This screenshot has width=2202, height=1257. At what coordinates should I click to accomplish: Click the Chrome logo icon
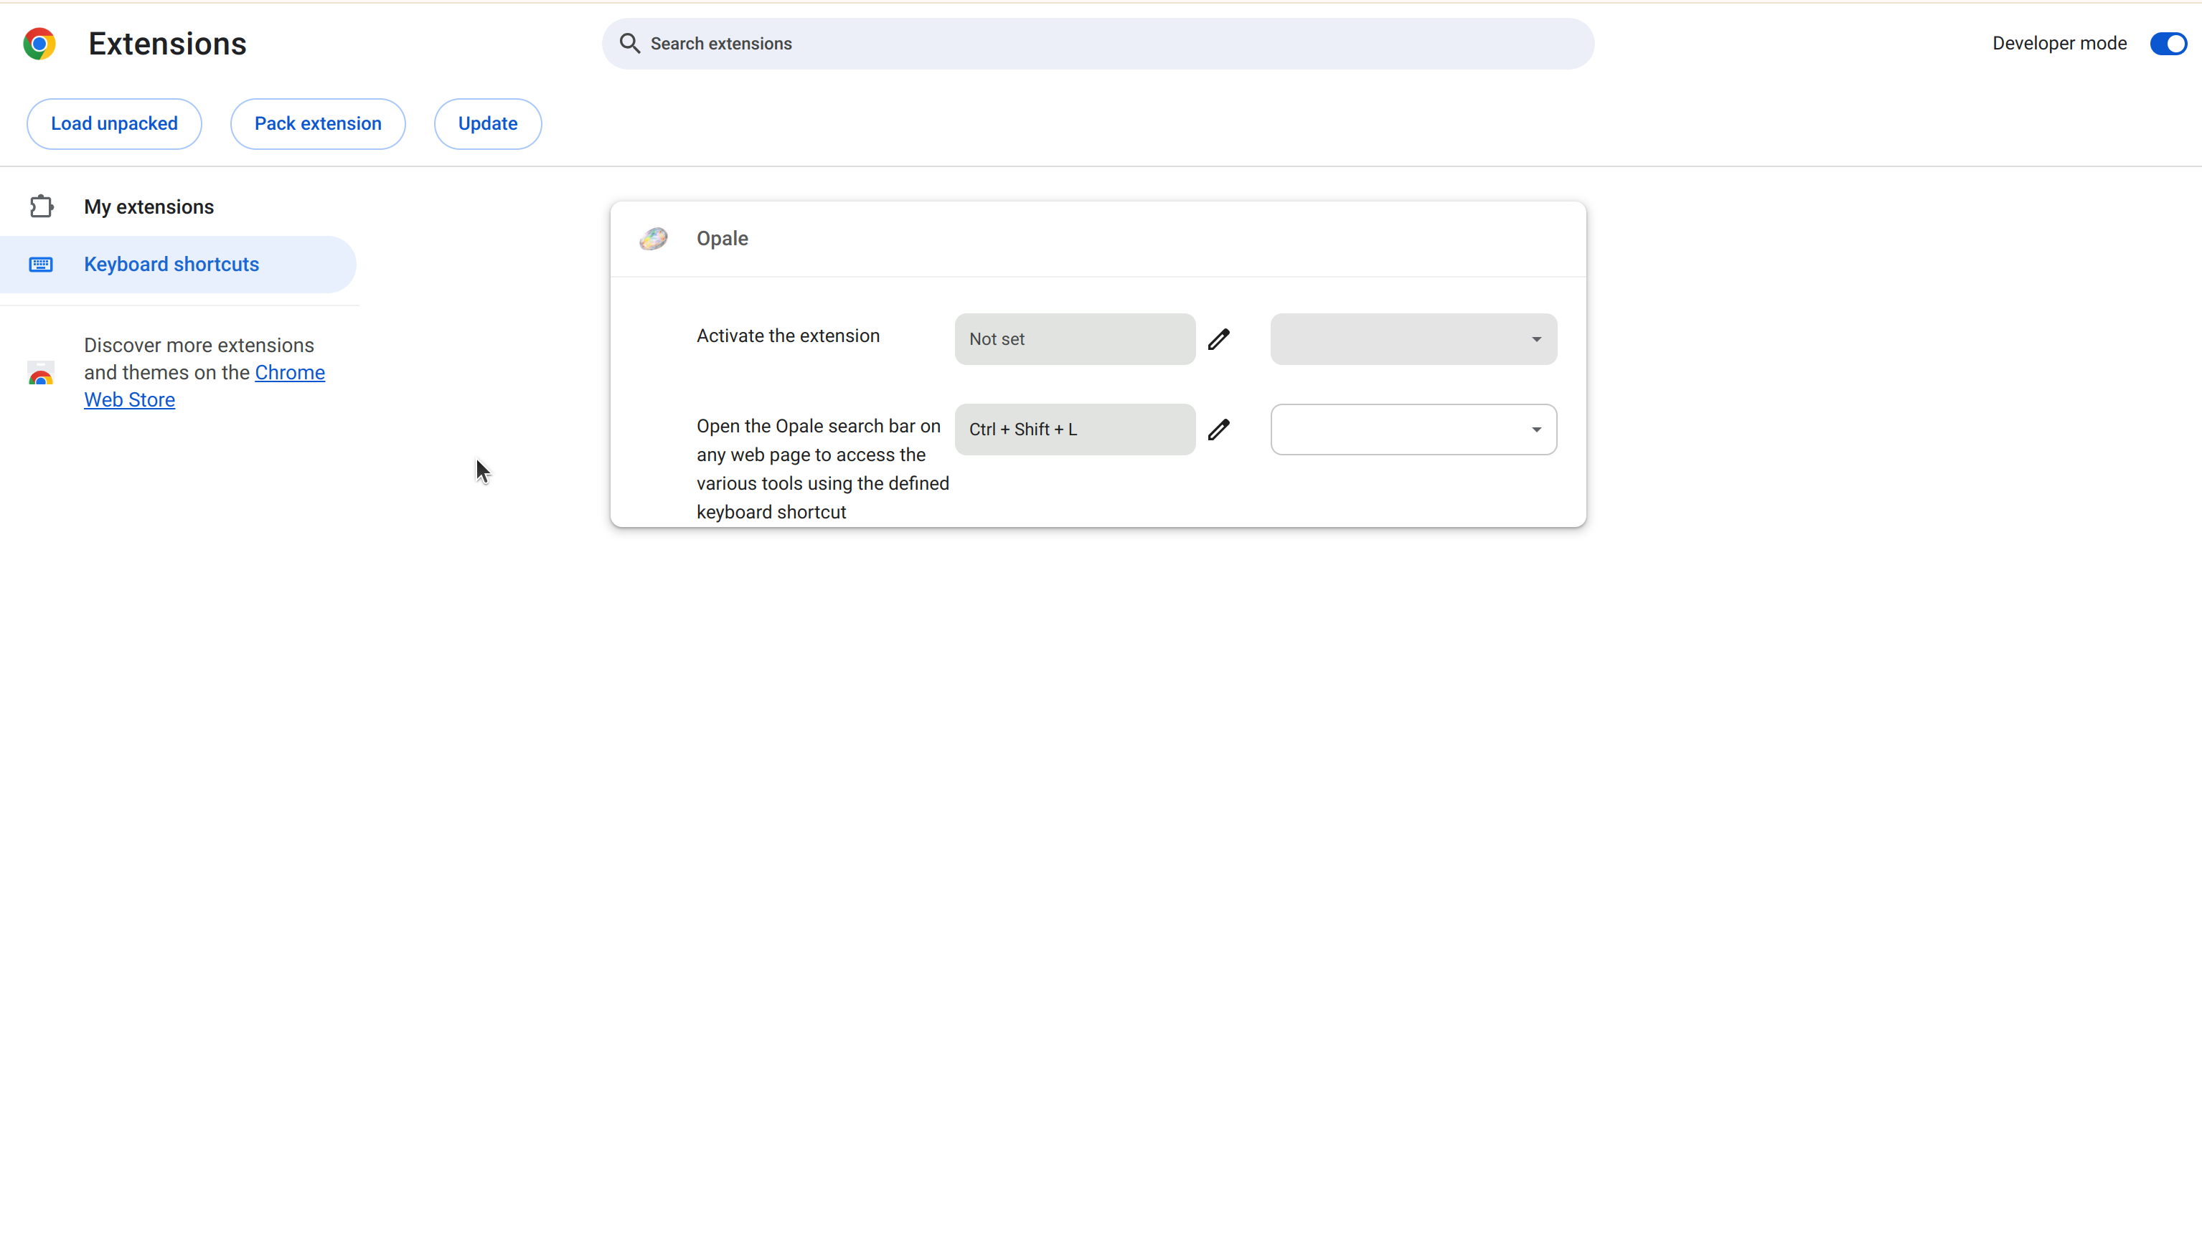click(x=39, y=44)
